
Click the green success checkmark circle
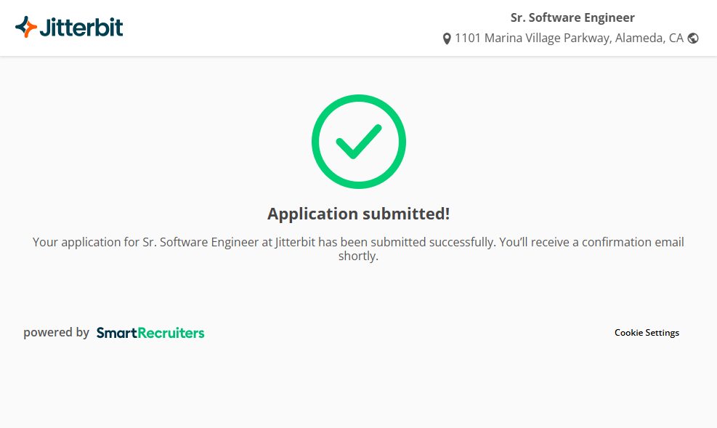(358, 142)
